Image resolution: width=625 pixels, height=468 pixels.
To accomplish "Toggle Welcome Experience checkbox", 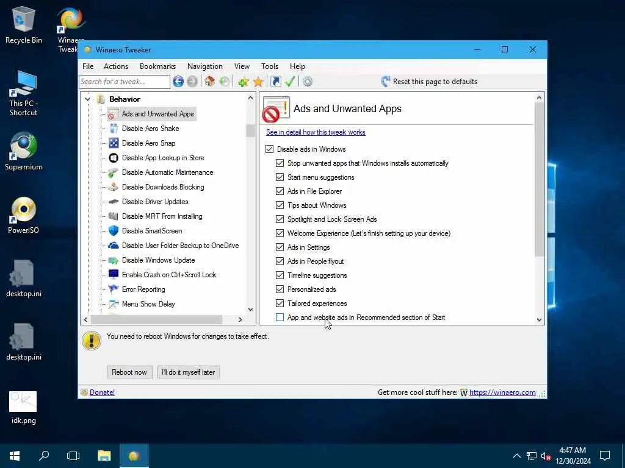I will click(x=280, y=233).
